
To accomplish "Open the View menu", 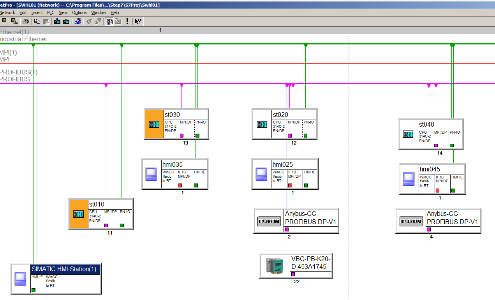I will coord(63,12).
